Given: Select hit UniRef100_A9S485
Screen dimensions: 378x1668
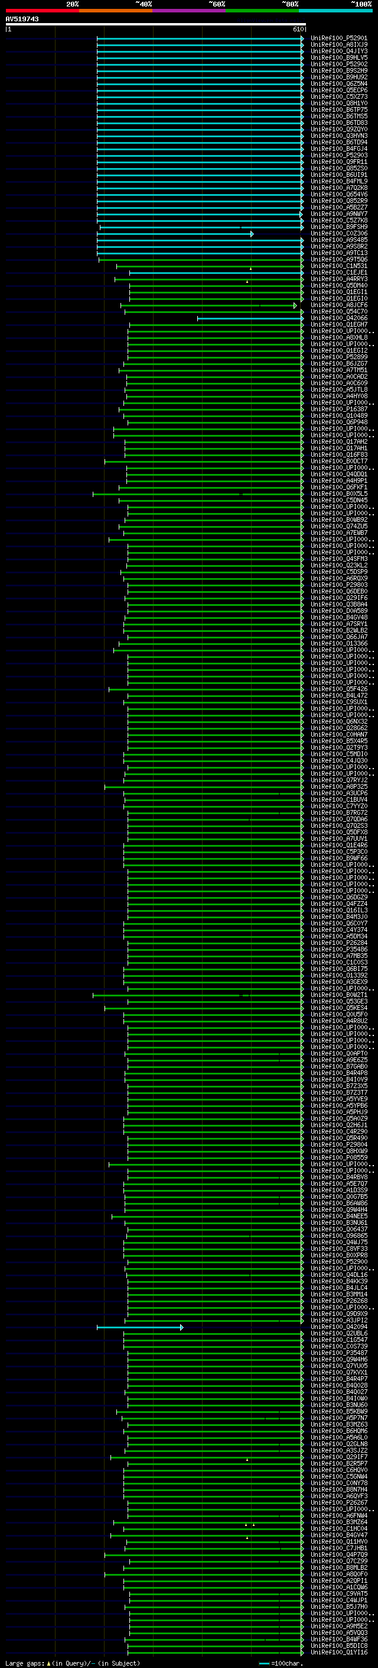Looking at the screenshot, I should 339,240.
